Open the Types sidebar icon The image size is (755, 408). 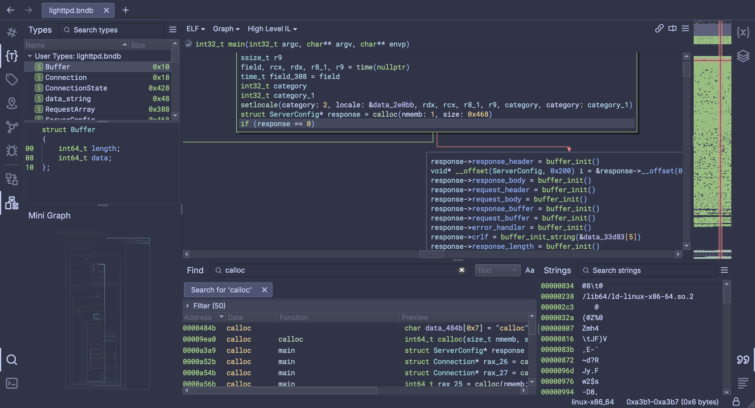tap(12, 56)
